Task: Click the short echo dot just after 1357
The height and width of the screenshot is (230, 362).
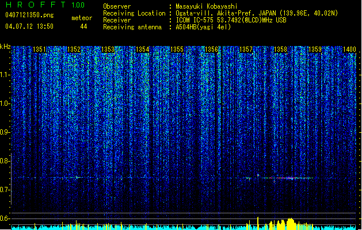Action: (x=258, y=175)
